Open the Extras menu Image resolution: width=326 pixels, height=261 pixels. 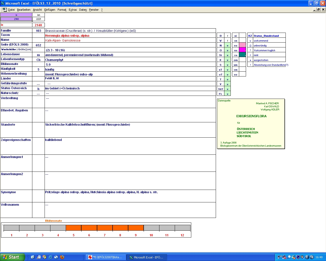point(73,10)
